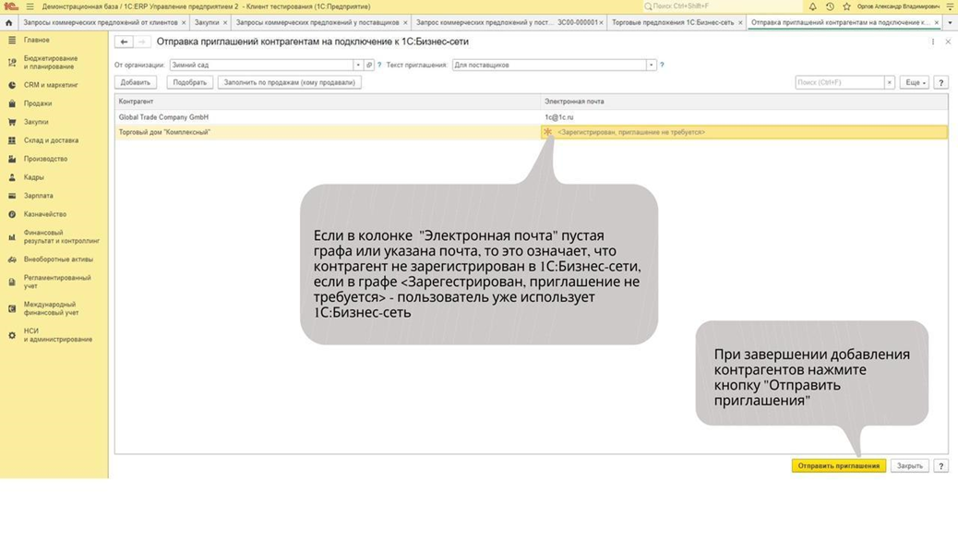Click cell Зарегистрирован, приглашение не требуется

point(744,132)
